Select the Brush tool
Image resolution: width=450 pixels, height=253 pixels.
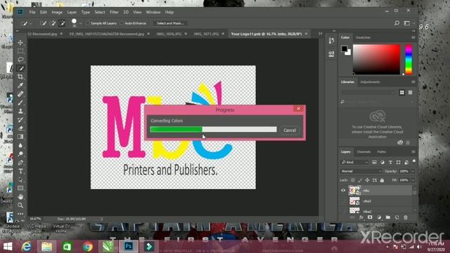20,103
